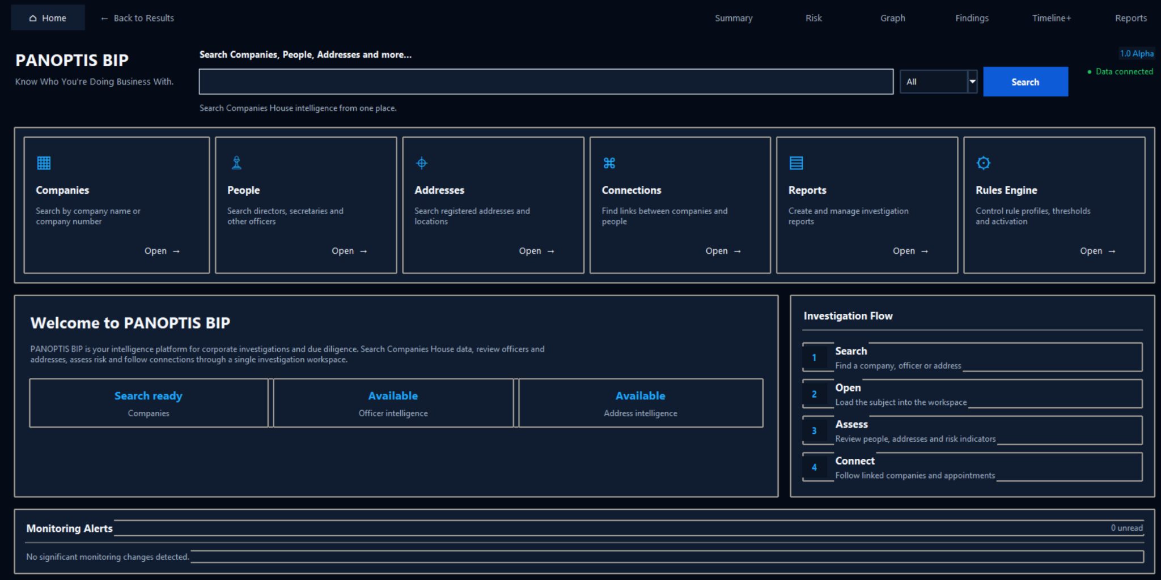The height and width of the screenshot is (580, 1161).
Task: Click the green Data connected status dot
Action: point(1090,72)
